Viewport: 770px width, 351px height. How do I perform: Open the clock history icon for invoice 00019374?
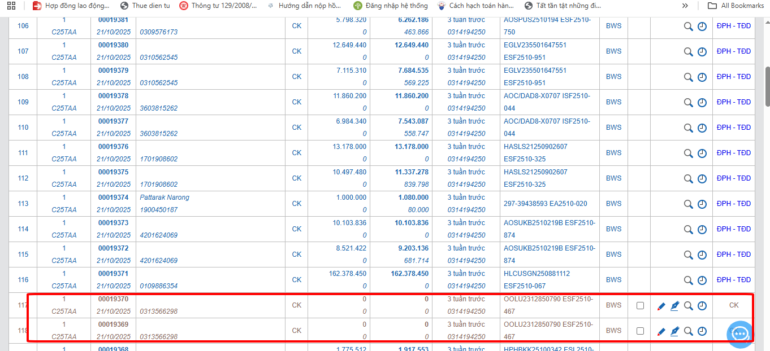point(702,204)
